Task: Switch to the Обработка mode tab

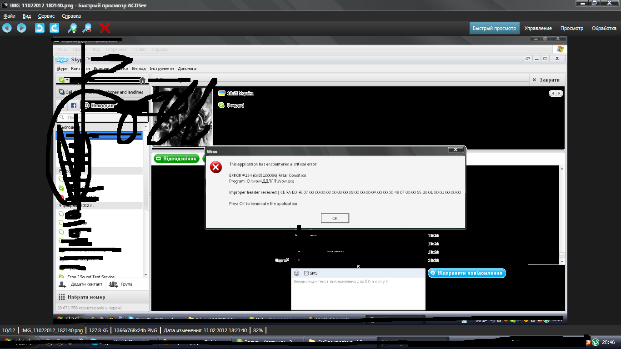Action: coord(604,28)
